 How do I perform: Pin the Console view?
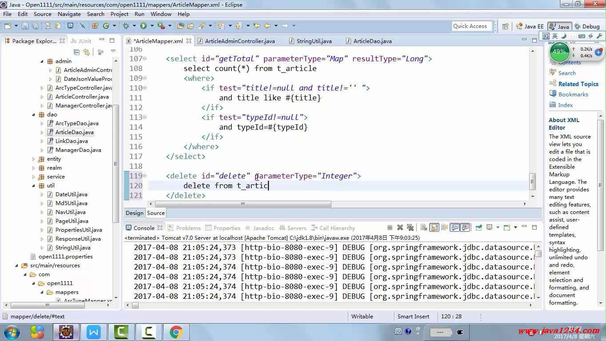tap(478, 228)
